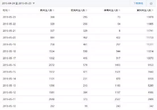Open the date range dropdown arrow

point(34,3)
